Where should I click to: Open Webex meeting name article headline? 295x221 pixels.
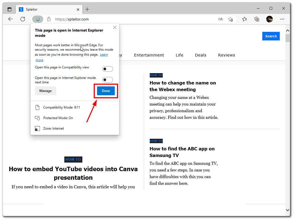(x=183, y=86)
